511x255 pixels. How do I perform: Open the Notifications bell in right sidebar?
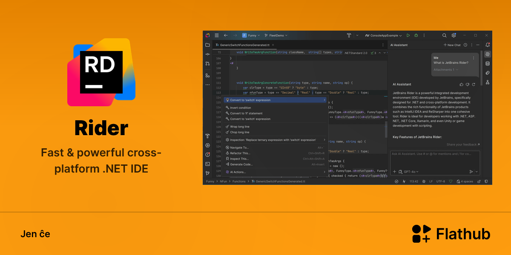[x=487, y=45]
